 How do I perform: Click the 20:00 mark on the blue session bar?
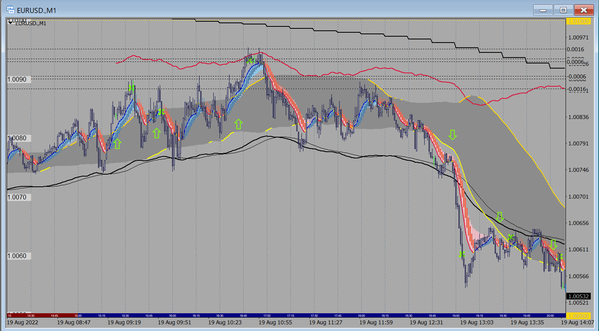coord(550,316)
